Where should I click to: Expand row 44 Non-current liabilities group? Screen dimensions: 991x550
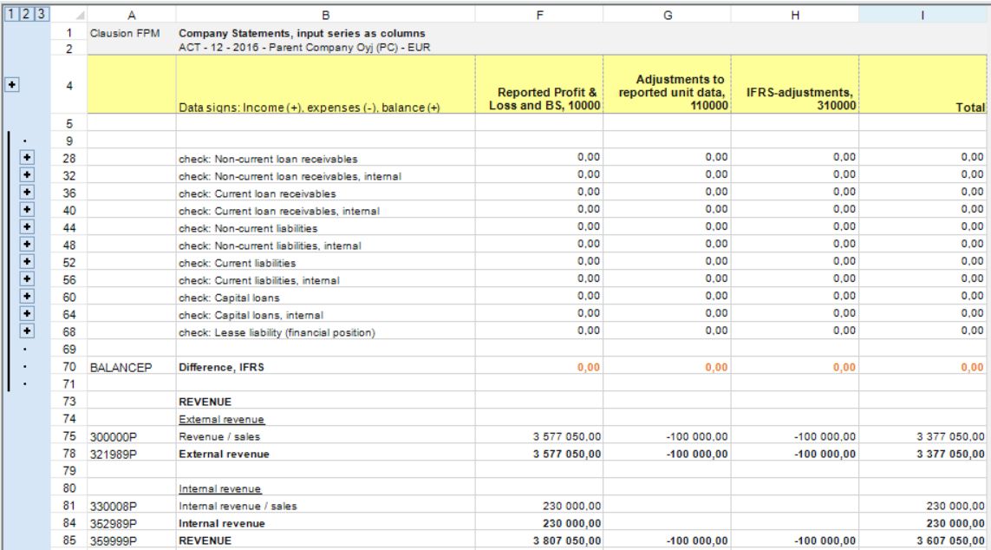click(x=27, y=227)
